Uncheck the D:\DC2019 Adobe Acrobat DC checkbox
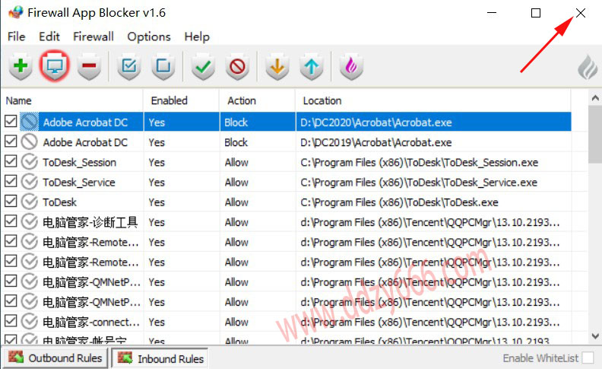602x369 pixels. [11, 141]
